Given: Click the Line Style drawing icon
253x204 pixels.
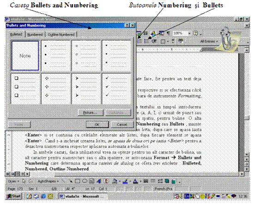Looking at the screenshot, I should 146,181.
